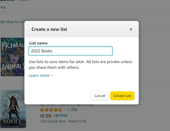Viewport: 170px width, 131px height.
Task: Open the Learn more link
Action: 39,75
